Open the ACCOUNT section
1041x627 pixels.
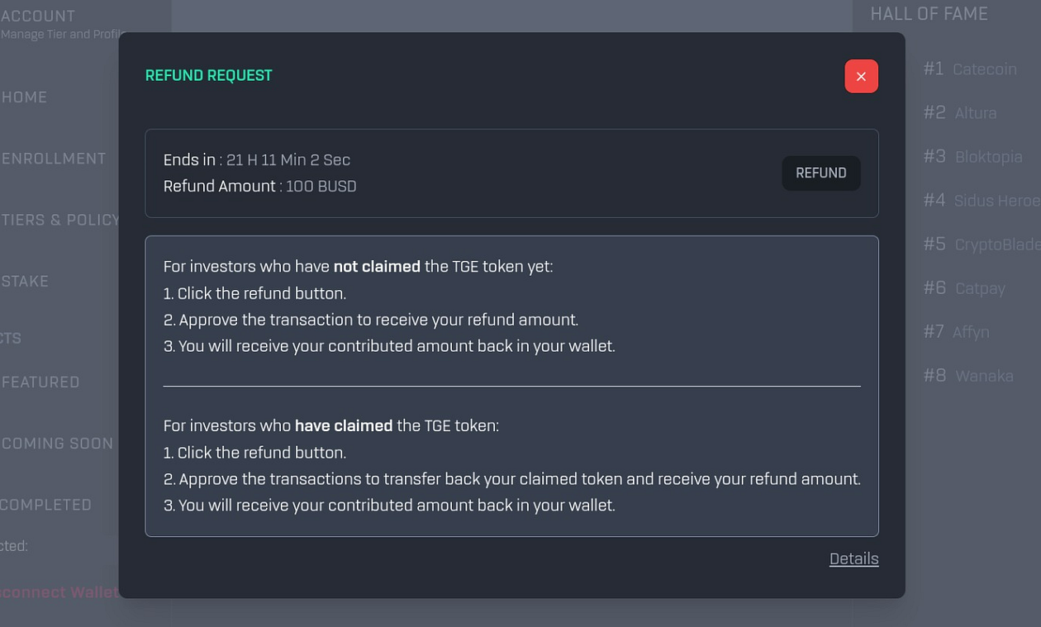38,17
